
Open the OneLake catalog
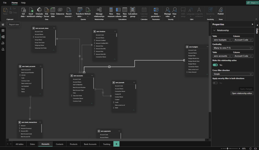click(x=39, y=12)
